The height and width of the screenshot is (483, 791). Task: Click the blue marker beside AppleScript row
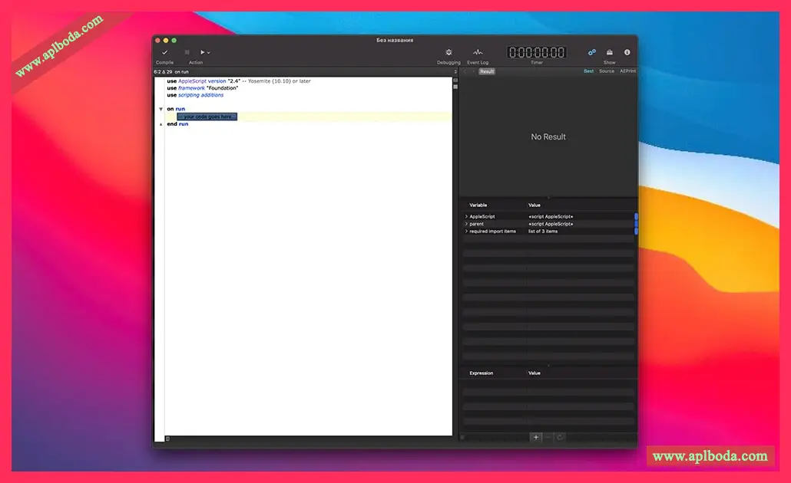636,216
